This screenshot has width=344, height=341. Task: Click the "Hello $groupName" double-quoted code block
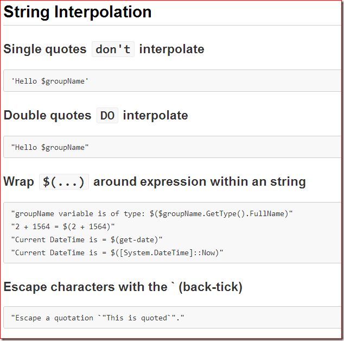click(x=172, y=147)
